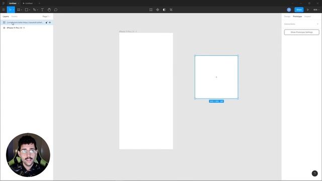The height and width of the screenshot is (181, 322).
Task: Toggle visibility eye of selected layer
Action: [x=50, y=22]
